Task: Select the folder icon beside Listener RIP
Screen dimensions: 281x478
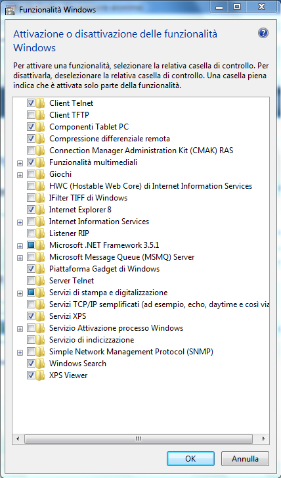Action: tap(41, 233)
